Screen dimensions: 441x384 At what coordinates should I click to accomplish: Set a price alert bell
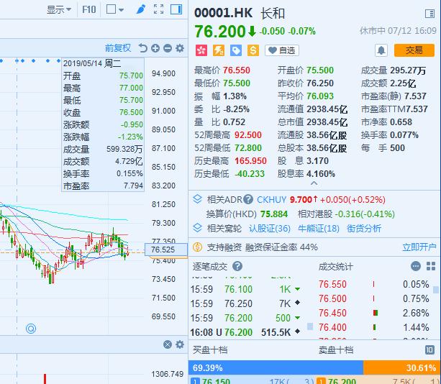[381, 50]
